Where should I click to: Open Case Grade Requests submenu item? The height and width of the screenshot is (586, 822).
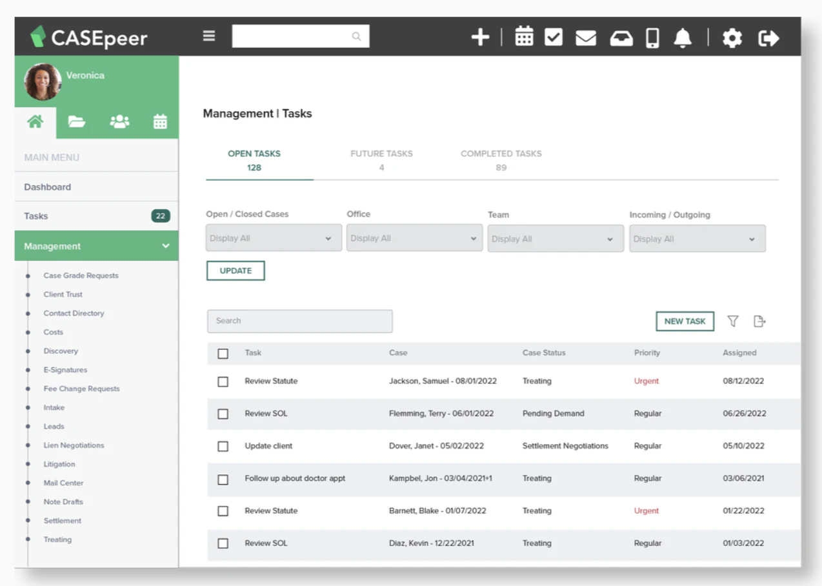coord(81,276)
